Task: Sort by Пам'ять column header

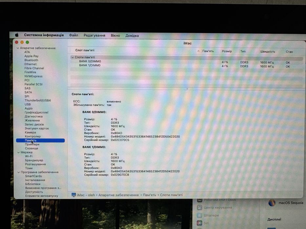Action: point(208,51)
